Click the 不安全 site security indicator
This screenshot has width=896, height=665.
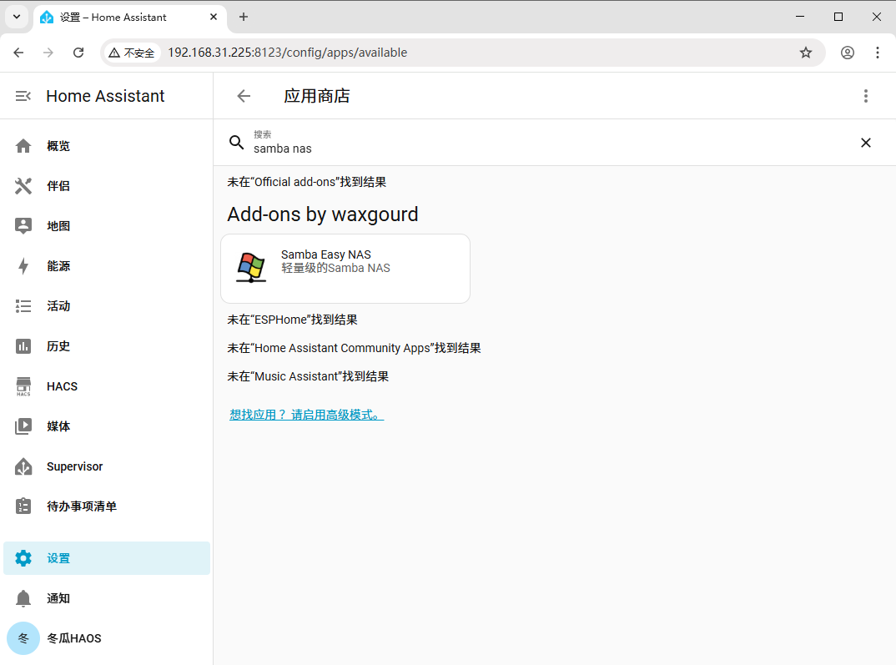[x=132, y=53]
